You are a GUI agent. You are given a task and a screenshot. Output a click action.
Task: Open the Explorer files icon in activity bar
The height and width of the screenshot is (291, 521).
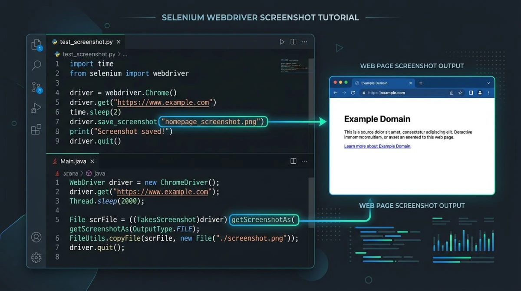point(36,45)
